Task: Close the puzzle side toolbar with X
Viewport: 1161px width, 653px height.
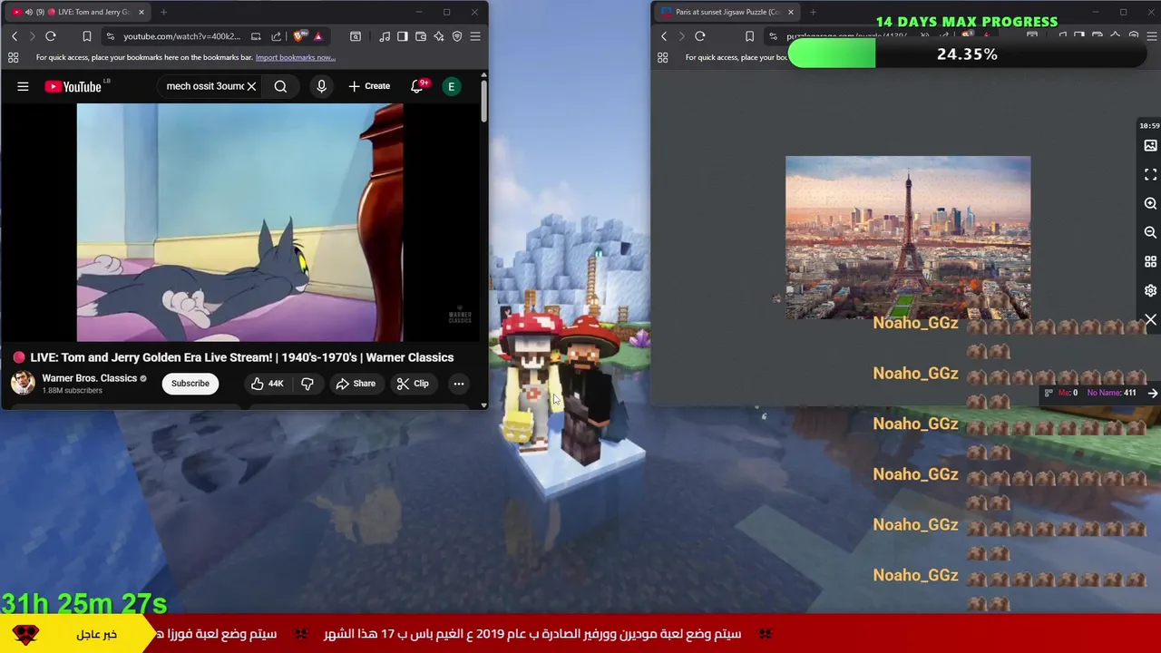Action: pos(1150,320)
